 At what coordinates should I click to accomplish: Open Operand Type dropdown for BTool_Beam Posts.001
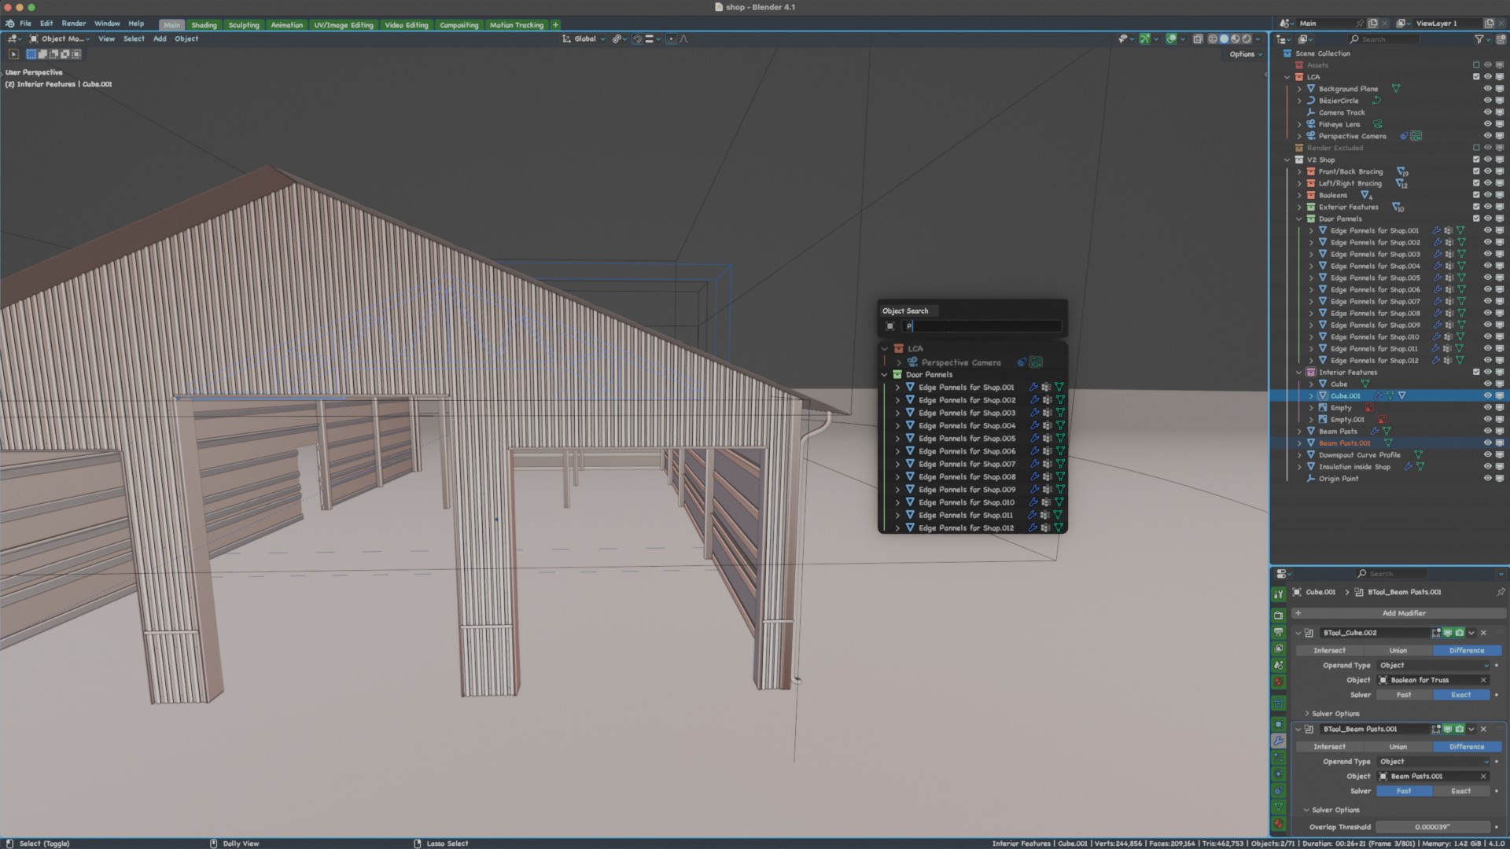(1434, 762)
